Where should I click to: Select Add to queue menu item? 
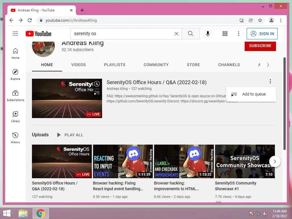click(251, 94)
